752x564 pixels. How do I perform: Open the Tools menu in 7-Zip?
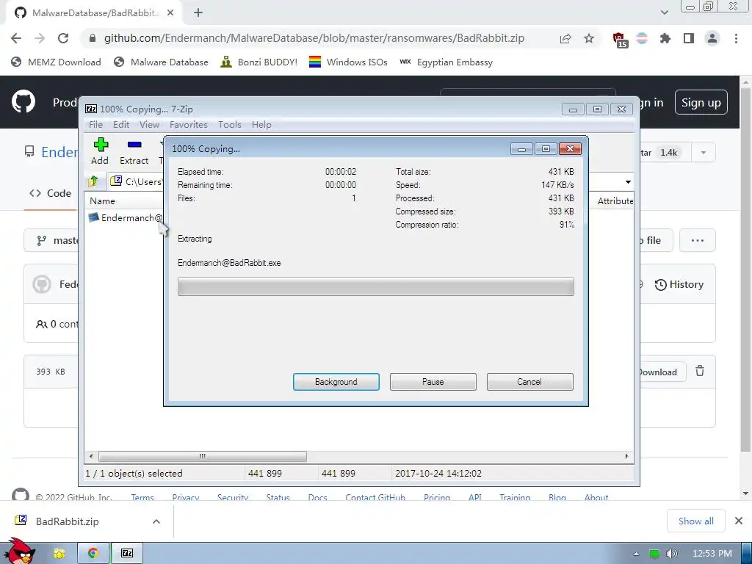click(229, 125)
